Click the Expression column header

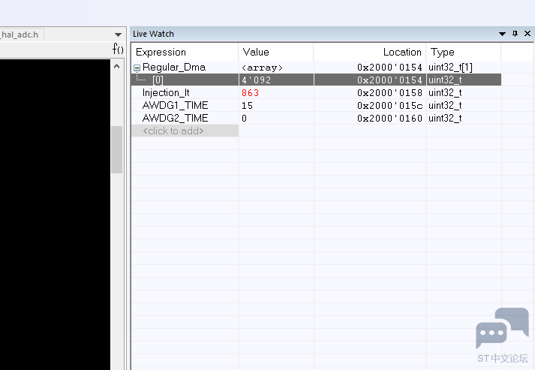click(x=185, y=52)
